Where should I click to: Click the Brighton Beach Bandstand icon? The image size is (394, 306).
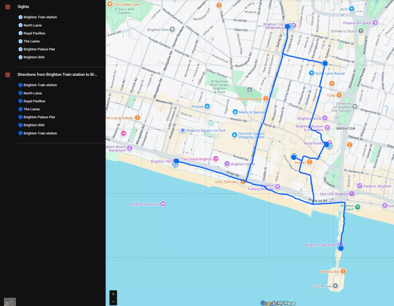coord(129,148)
